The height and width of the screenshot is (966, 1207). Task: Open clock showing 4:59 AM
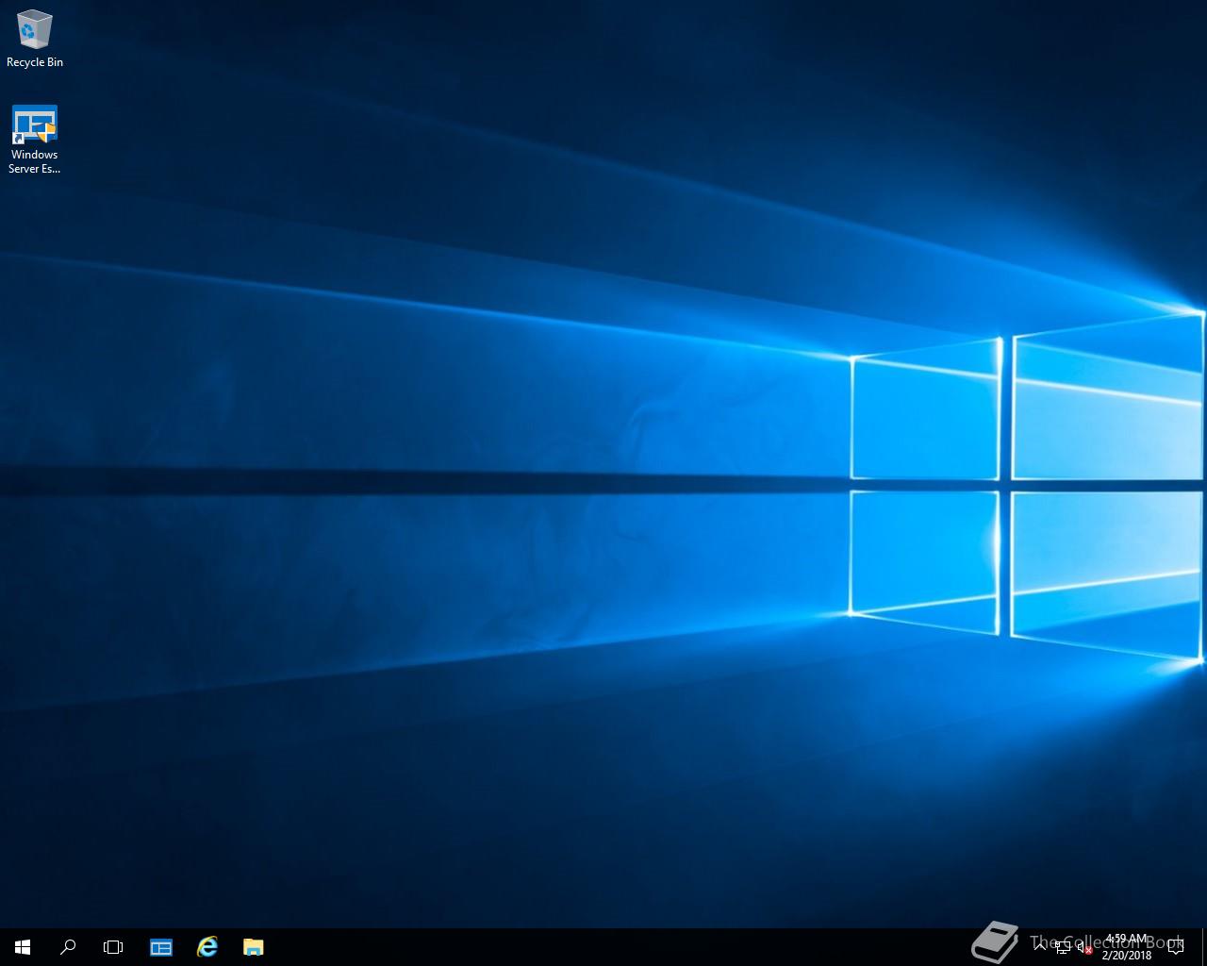1127,947
